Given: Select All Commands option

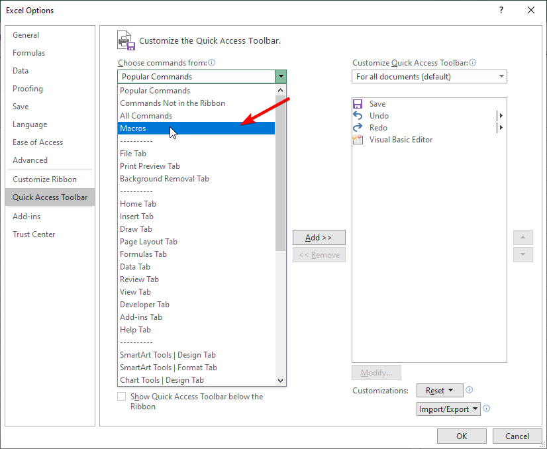Looking at the screenshot, I should pos(197,116).
